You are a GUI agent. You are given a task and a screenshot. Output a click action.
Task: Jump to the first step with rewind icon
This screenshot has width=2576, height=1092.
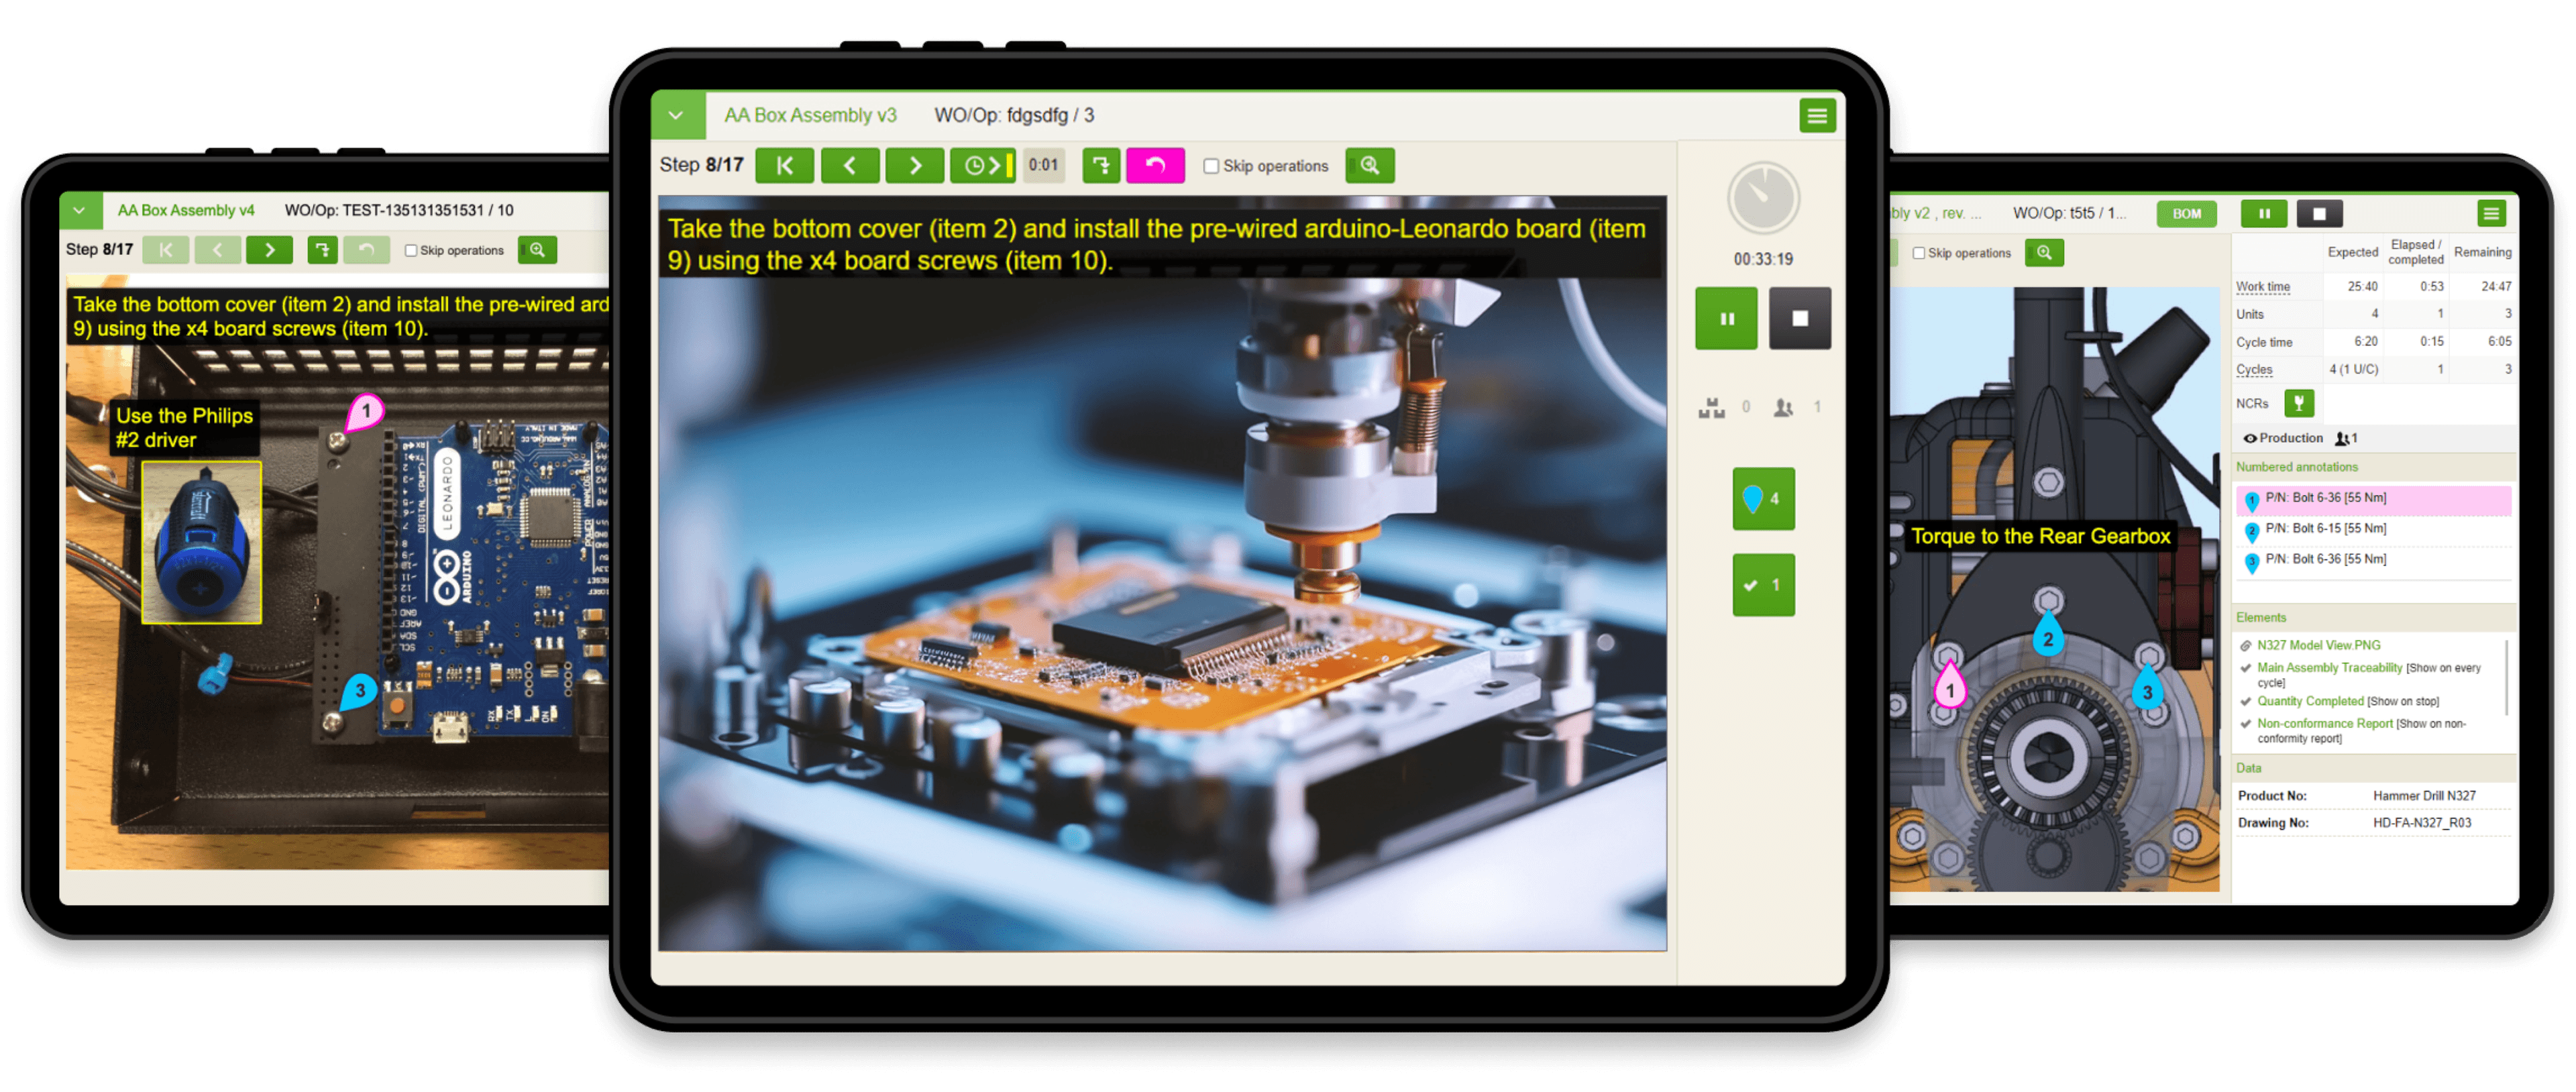tap(785, 165)
